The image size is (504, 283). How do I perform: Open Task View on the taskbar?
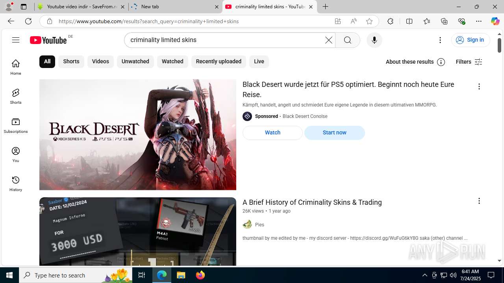(142, 275)
